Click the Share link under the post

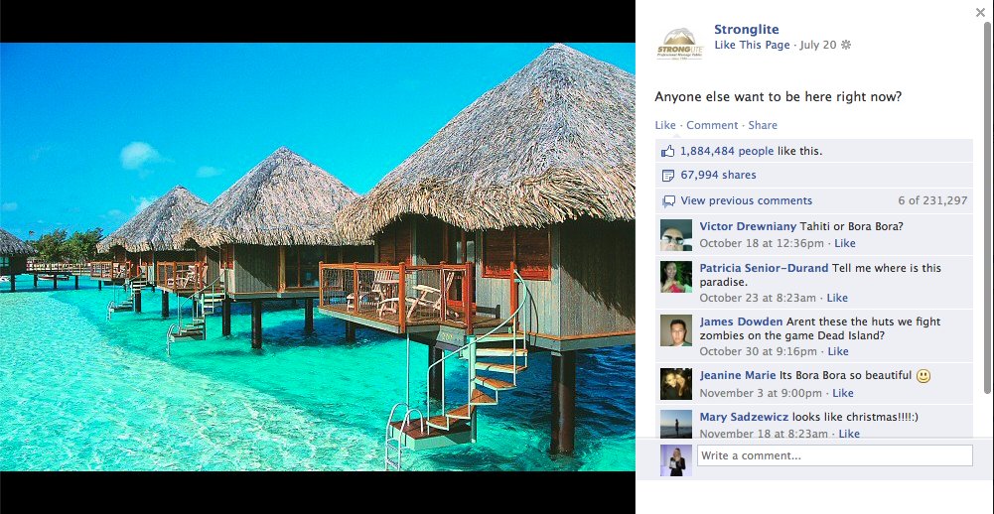(763, 125)
